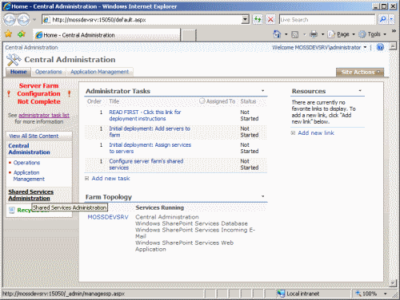The image size is (400, 300).
Task: Open Configure server farm's shared services task
Action: (x=146, y=164)
